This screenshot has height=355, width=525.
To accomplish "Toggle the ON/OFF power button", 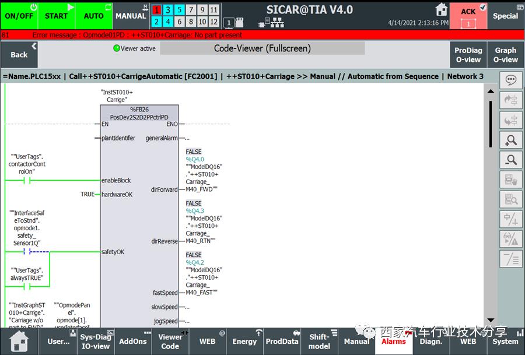I will pyautogui.click(x=19, y=15).
